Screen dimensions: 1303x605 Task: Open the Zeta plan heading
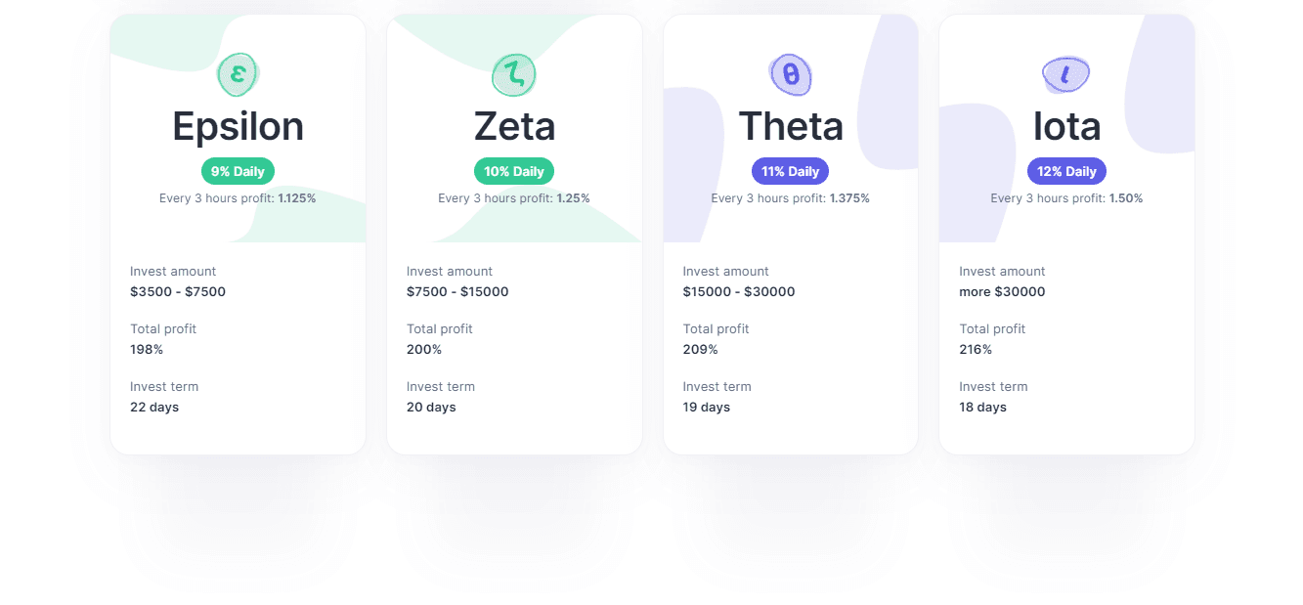(514, 126)
